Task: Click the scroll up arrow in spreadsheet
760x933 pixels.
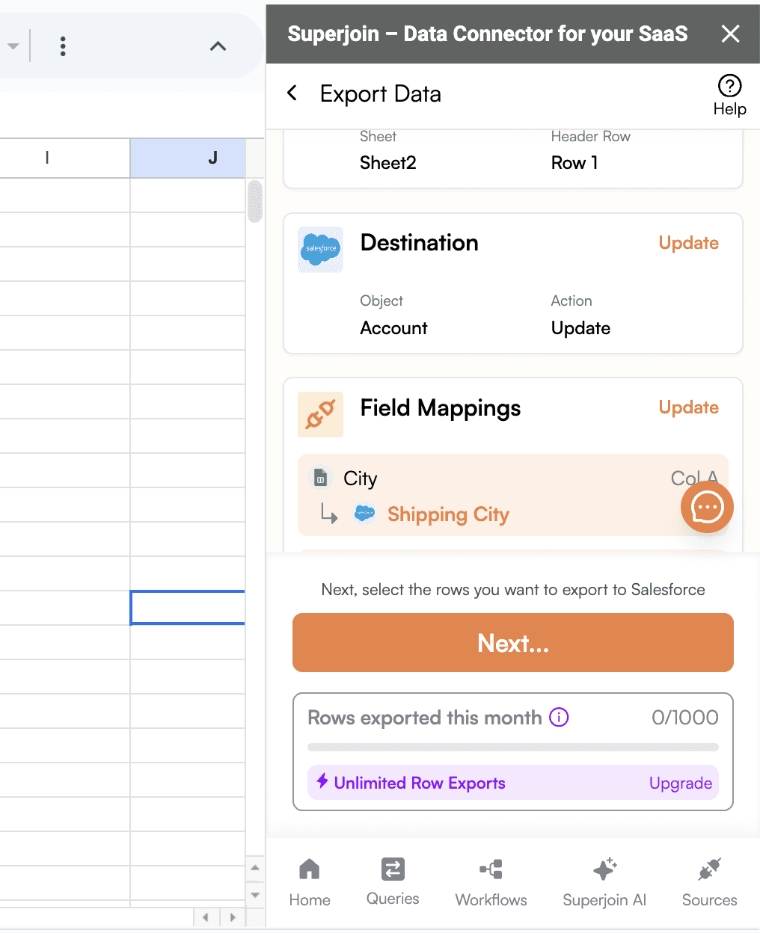Action: 255,868
